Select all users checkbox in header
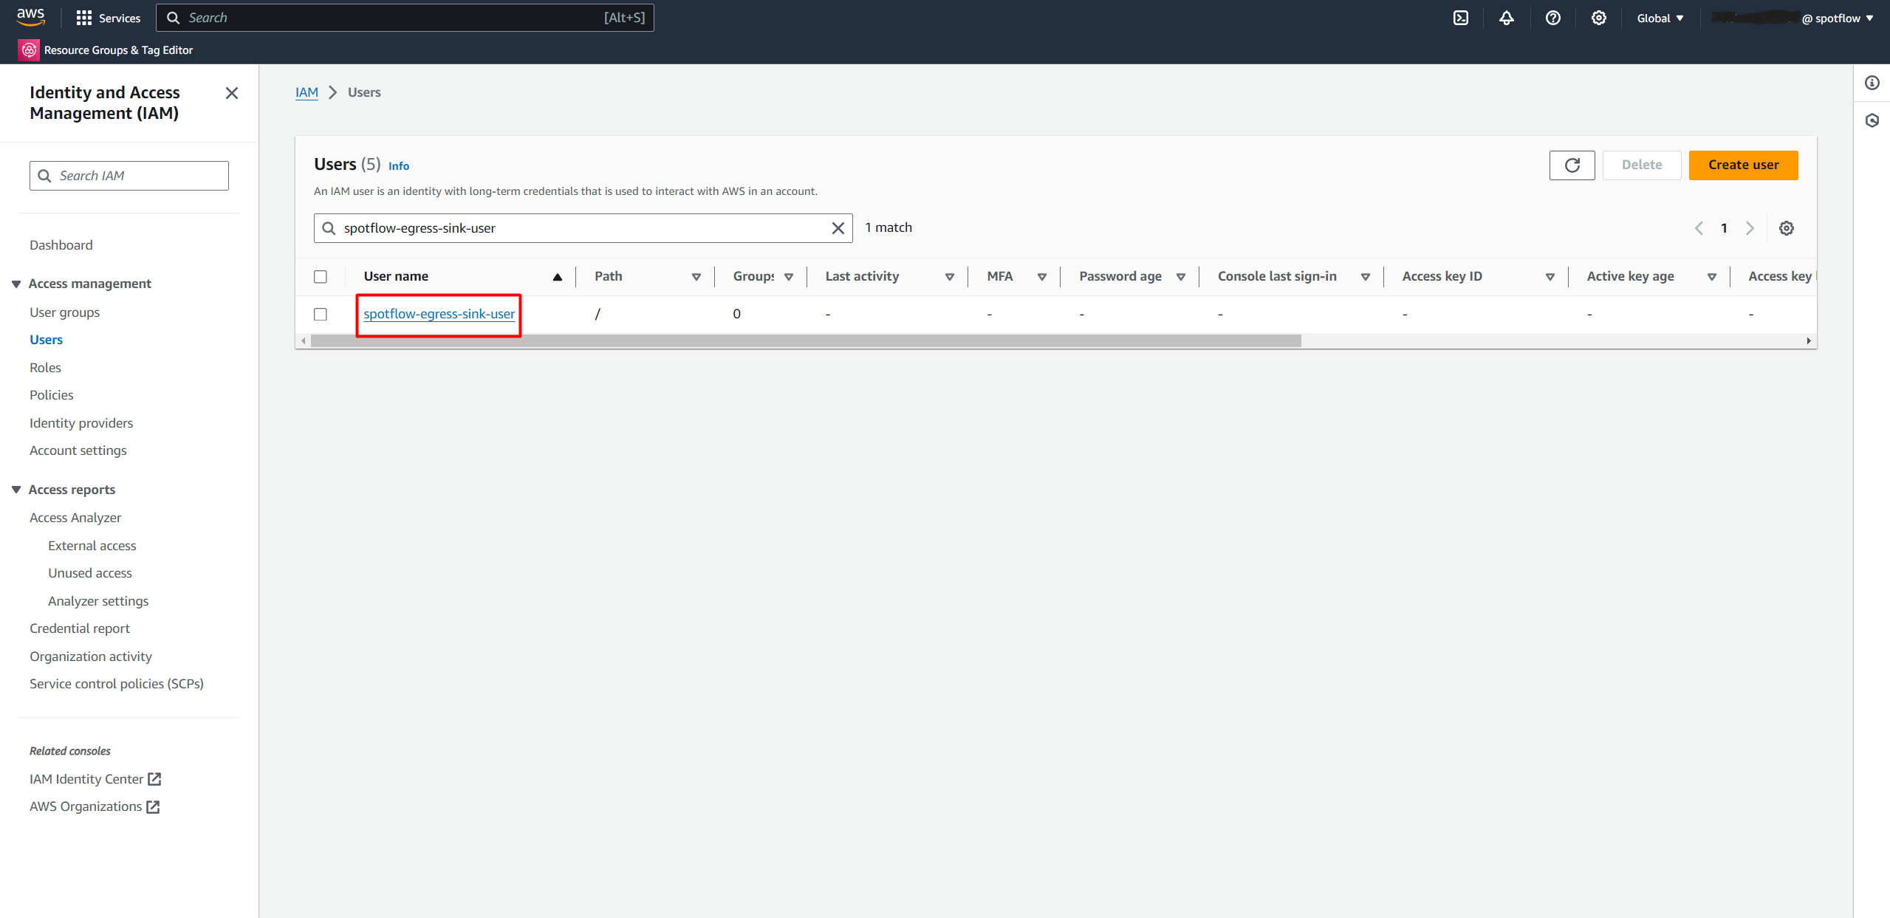The width and height of the screenshot is (1890, 918). [321, 276]
